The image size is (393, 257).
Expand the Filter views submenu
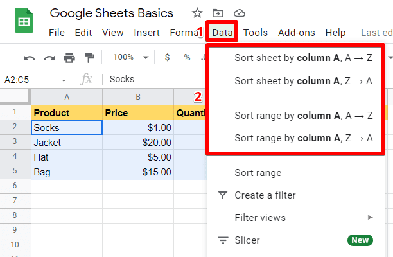[x=370, y=218]
